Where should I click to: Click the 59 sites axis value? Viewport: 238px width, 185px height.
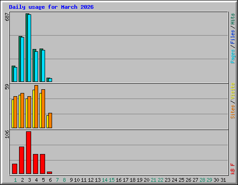(x=7, y=86)
